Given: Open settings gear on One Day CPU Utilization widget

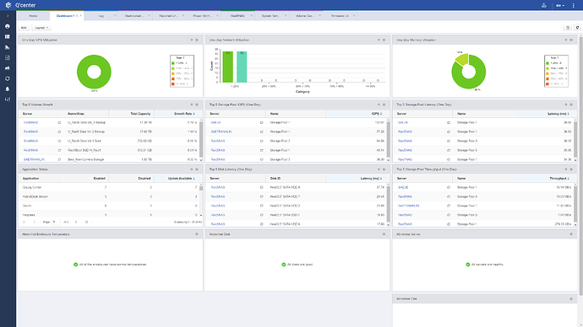Looking at the screenshot, I should [197, 40].
